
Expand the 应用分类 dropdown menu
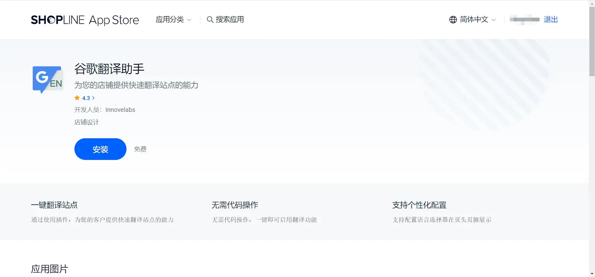point(170,19)
